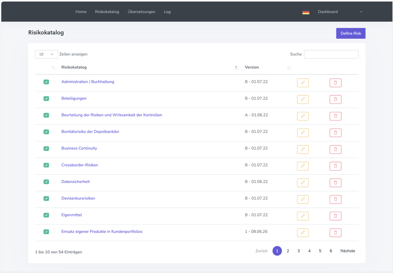This screenshot has height=273, width=393.
Task: Edit the Administration / Buchhaltung row
Action: click(x=303, y=83)
